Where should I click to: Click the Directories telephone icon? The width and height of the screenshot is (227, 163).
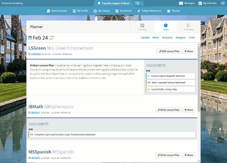[x=117, y=11]
